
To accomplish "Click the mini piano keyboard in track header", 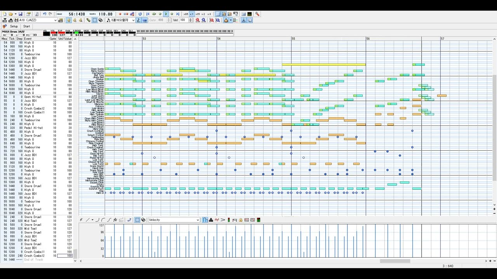I will coord(185,32).
